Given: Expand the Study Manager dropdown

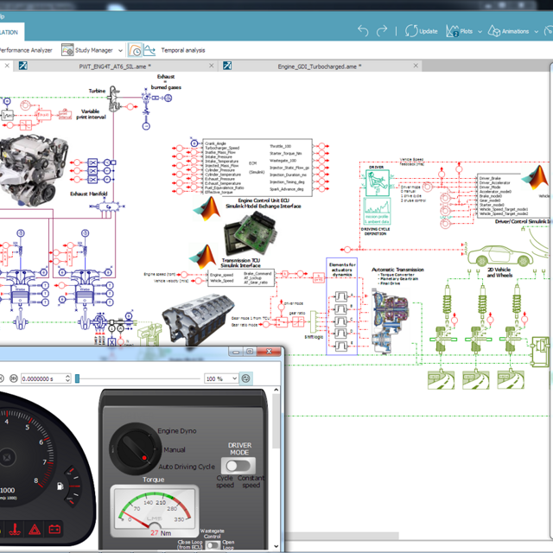Looking at the screenshot, I should click(x=120, y=50).
